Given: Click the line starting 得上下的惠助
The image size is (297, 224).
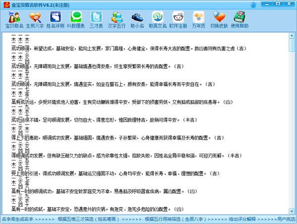Looking at the screenshot, I should pos(117,138).
